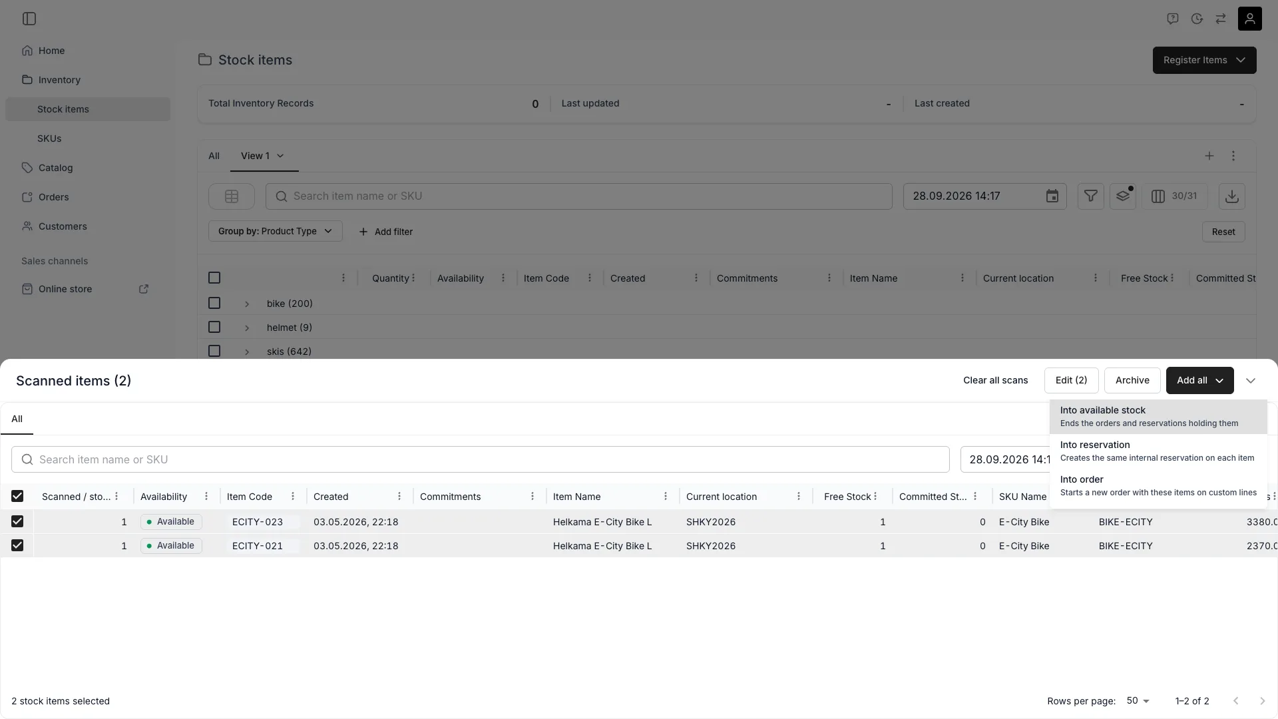The width and height of the screenshot is (1278, 719).
Task: Open Availability column menu in scanned items
Action: [206, 497]
